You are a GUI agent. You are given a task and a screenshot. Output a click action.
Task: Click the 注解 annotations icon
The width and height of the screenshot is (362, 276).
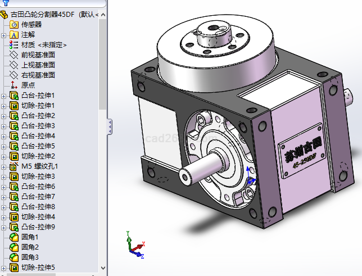click(14, 34)
